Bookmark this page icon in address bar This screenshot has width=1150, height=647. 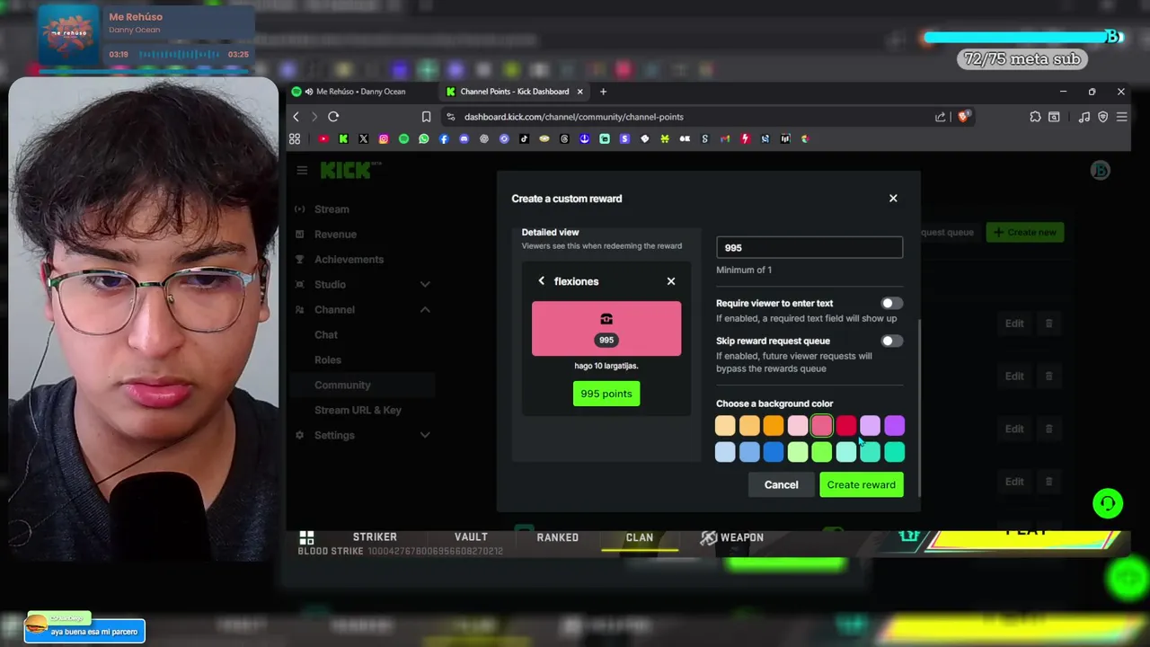[x=426, y=117]
